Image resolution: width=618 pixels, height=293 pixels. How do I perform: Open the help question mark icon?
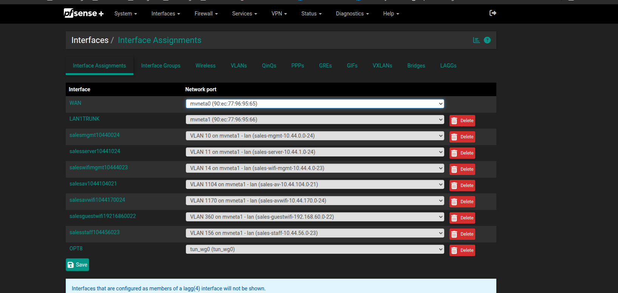click(487, 40)
